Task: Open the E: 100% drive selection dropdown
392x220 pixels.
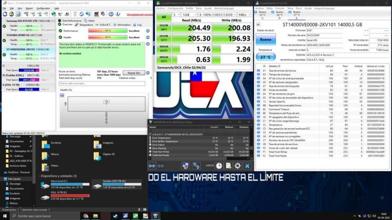Action: point(217,15)
